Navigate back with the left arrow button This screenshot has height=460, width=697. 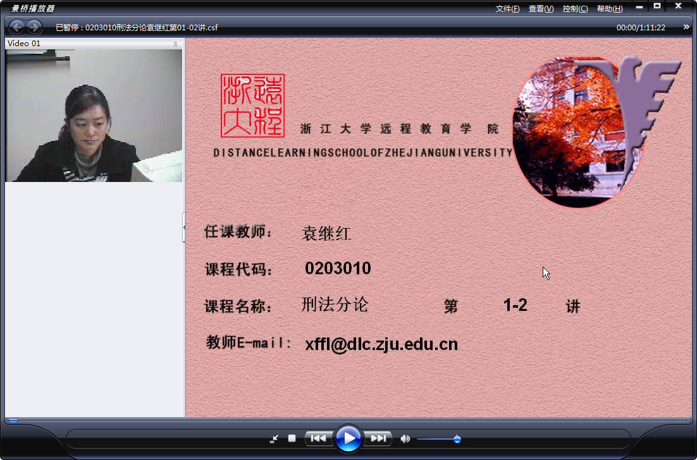click(17, 27)
